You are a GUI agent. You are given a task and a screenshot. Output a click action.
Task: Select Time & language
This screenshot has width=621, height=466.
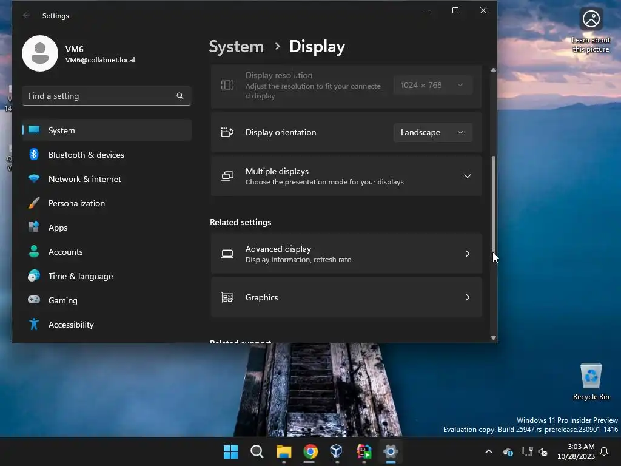pos(107,276)
